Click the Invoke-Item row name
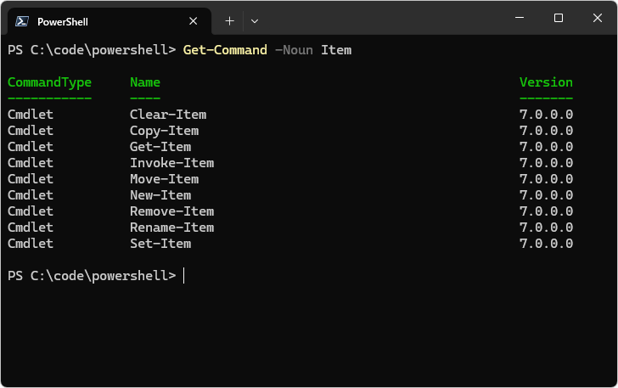Viewport: 618px width, 388px height. pos(172,163)
